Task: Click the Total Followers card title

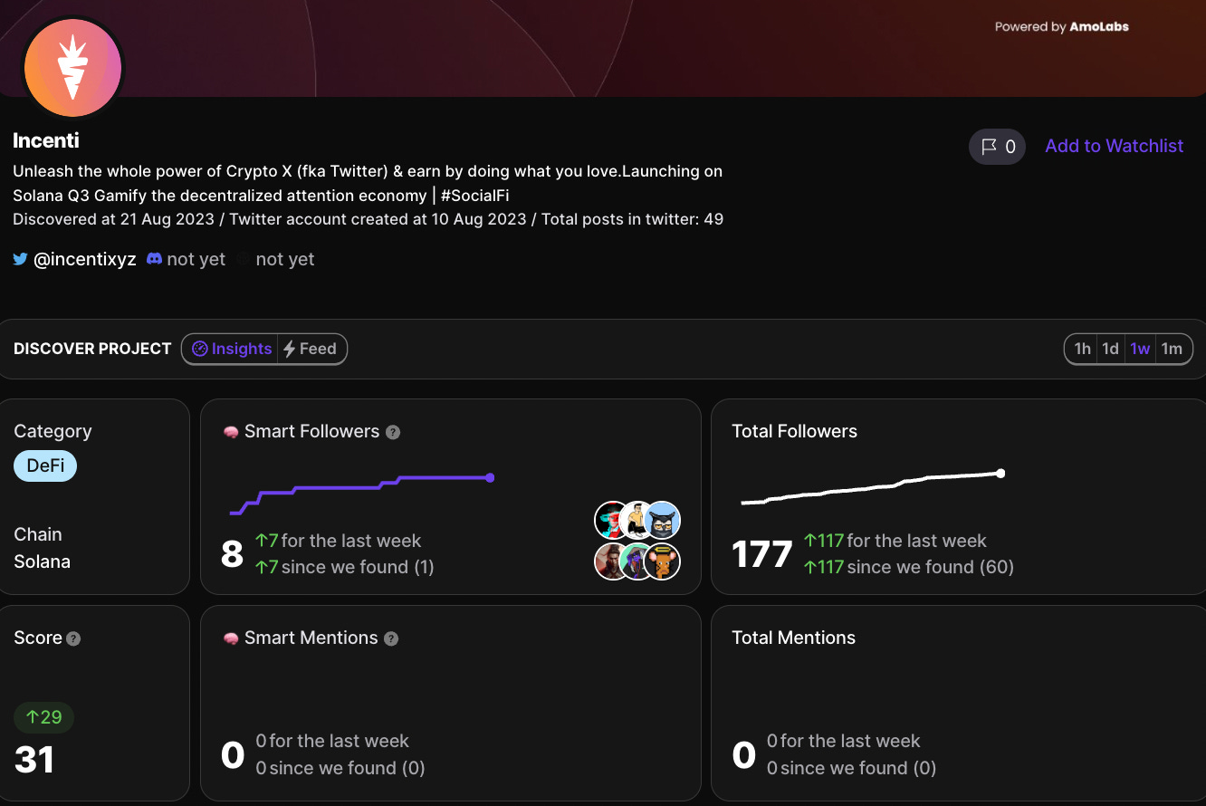Action: pyautogui.click(x=794, y=431)
